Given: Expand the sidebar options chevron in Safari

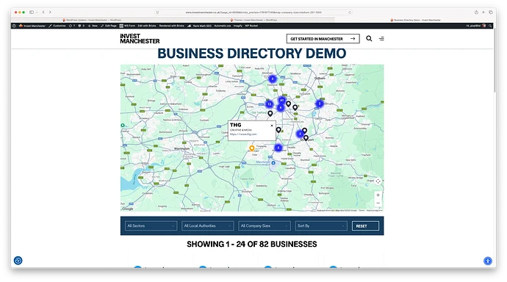Looking at the screenshot, I should click(x=37, y=12).
